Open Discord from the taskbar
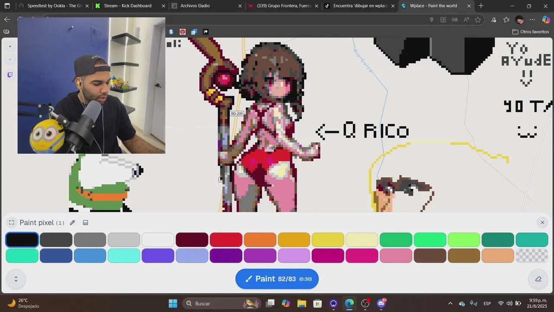Screen dimensions: 554x312 (381, 303)
